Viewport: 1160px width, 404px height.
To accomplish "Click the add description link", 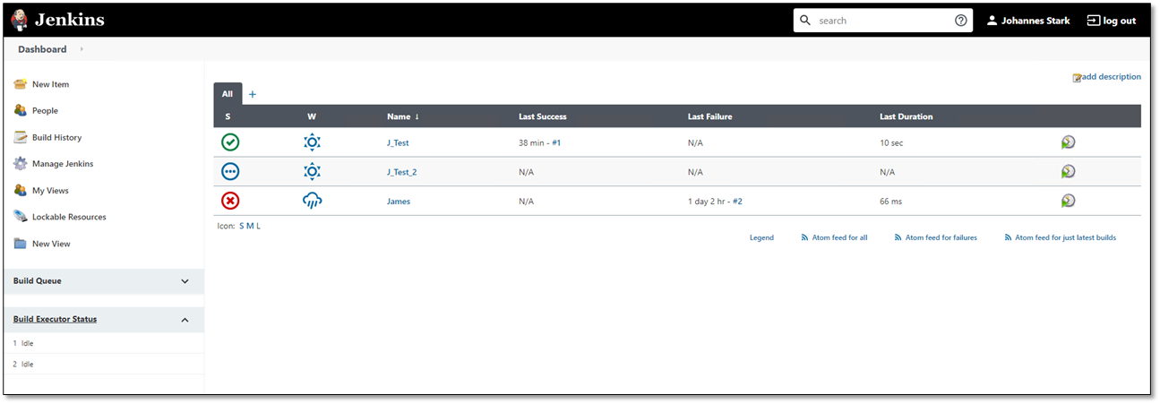I will [1112, 77].
